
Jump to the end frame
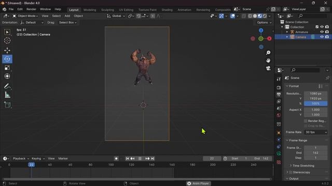[x=153, y=159]
